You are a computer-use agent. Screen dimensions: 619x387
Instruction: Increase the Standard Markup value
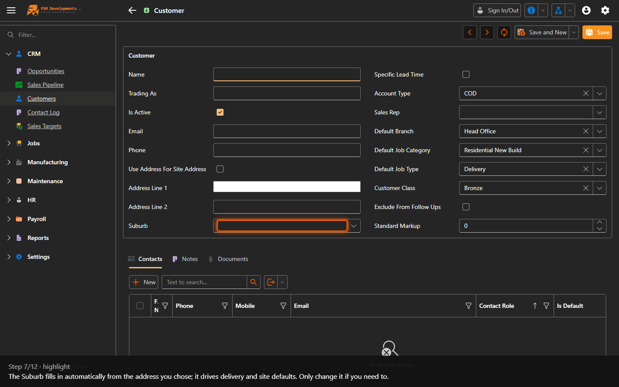tap(600, 222)
